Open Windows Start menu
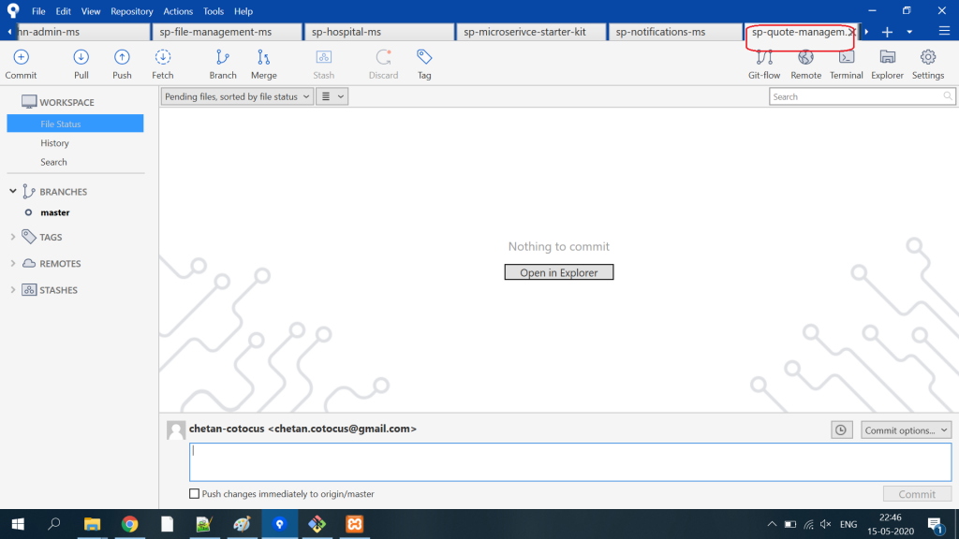 [18, 524]
